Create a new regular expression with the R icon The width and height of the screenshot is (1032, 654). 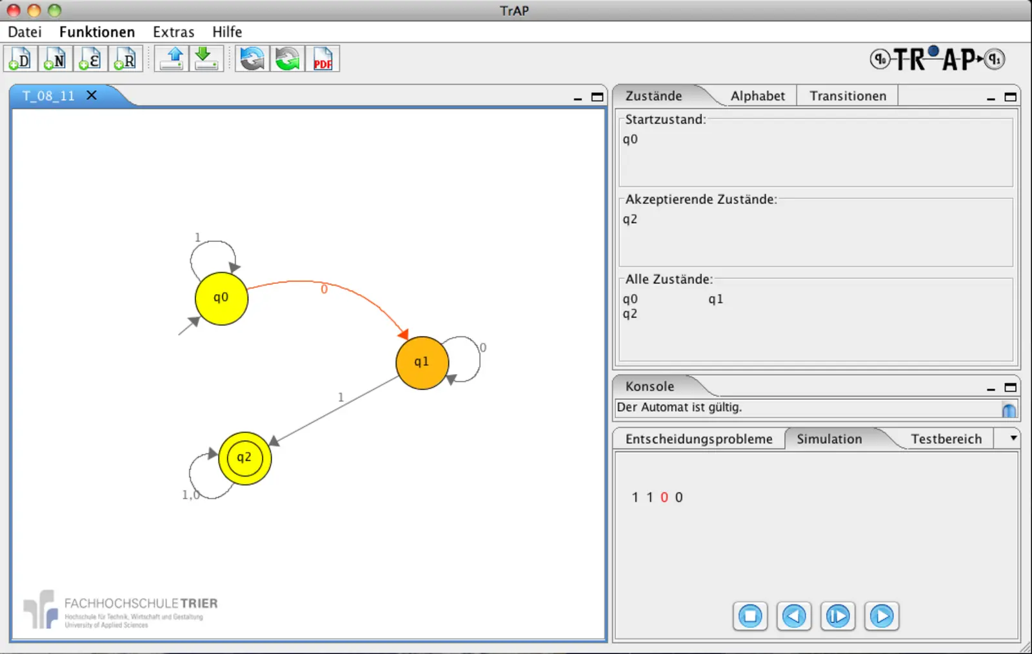pyautogui.click(x=125, y=59)
